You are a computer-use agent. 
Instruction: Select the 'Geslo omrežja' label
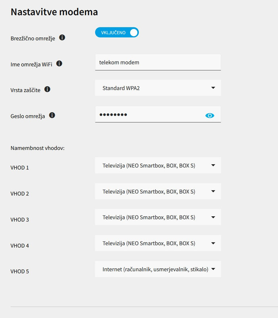(x=28, y=116)
